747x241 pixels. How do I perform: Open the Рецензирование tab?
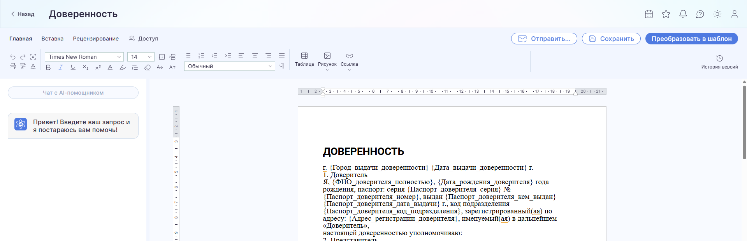(x=96, y=39)
